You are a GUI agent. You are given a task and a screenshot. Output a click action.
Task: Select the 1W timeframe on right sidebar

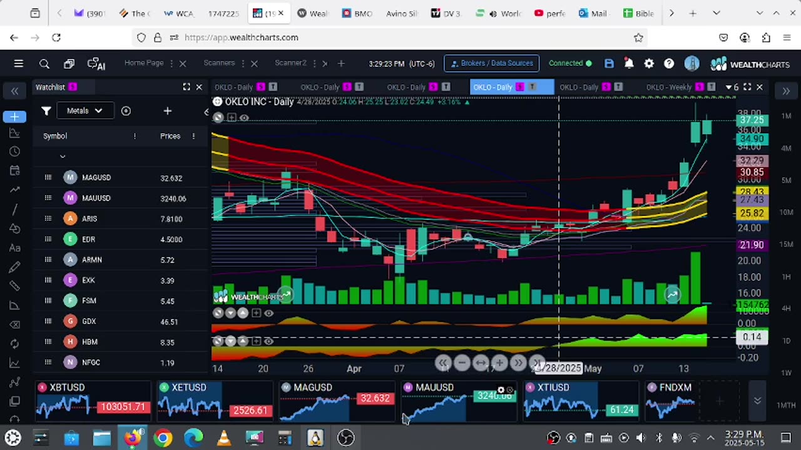pos(786,373)
